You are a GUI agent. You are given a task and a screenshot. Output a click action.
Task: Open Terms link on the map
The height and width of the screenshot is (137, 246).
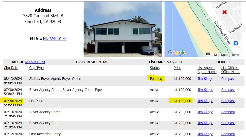point(236,55)
